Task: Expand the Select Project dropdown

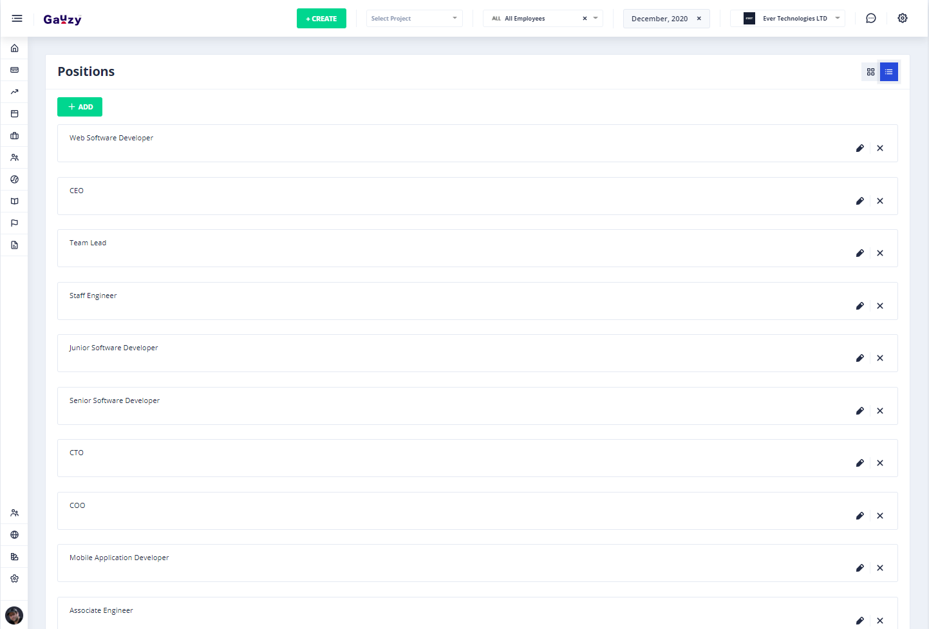Action: pos(414,19)
